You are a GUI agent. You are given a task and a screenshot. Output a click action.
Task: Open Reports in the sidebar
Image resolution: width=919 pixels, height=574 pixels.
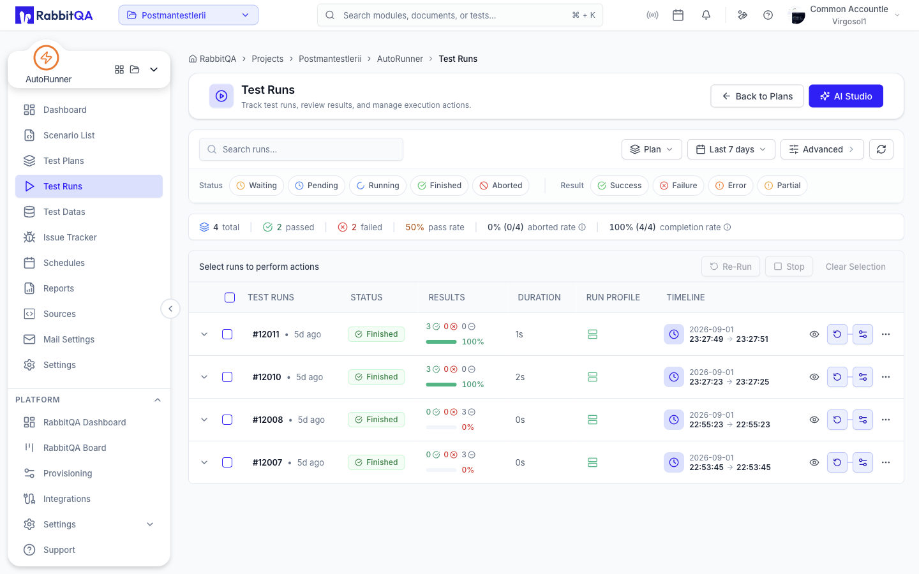[x=89, y=288]
